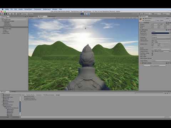Open the Rendering Path dropdown
The height and width of the screenshot is (128, 171).
tap(161, 50)
